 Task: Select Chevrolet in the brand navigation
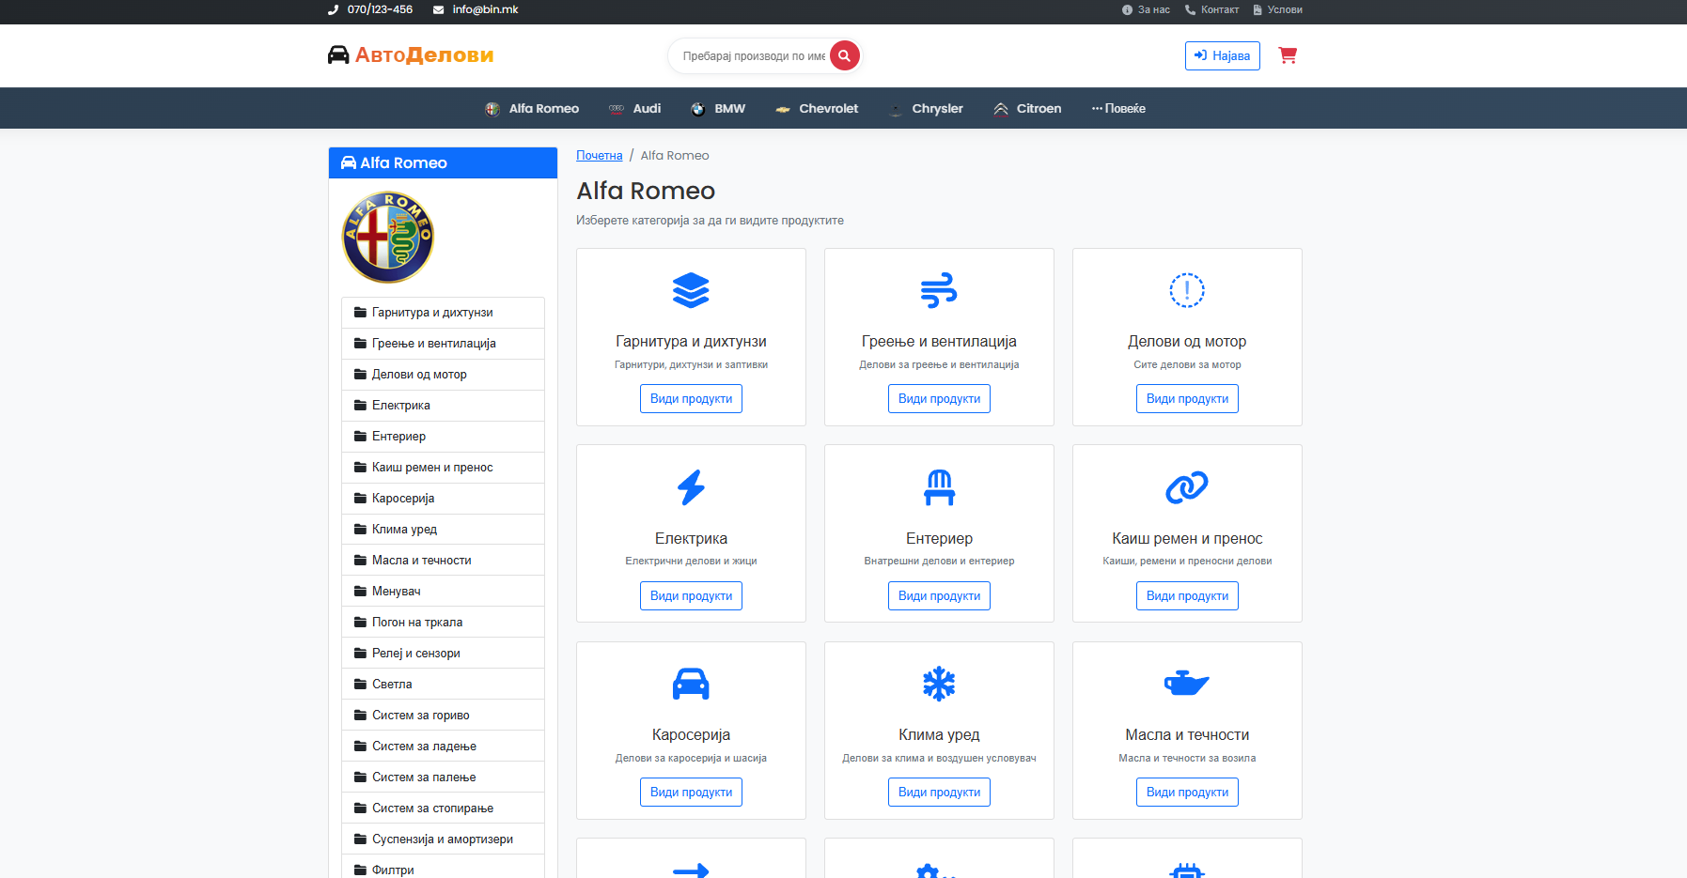[x=817, y=109]
